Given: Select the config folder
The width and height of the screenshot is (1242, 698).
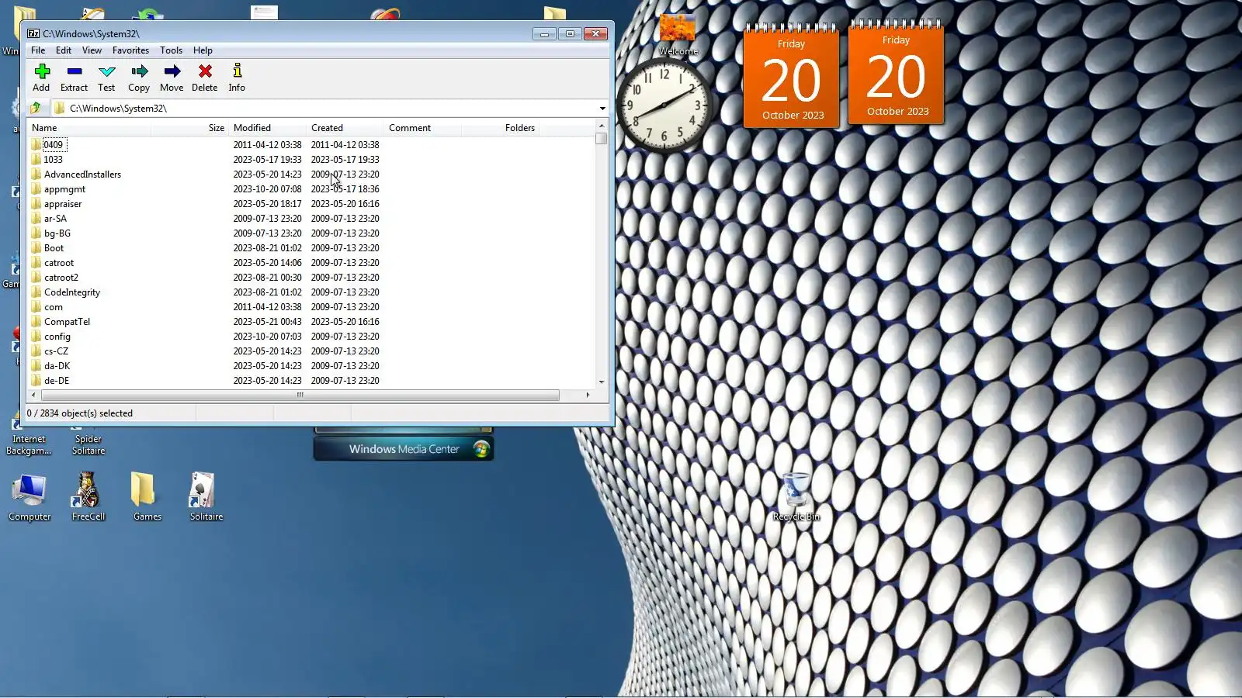Looking at the screenshot, I should (x=57, y=337).
